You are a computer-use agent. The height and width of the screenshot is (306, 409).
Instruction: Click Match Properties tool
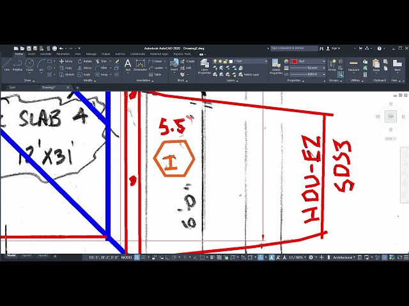coord(276,66)
